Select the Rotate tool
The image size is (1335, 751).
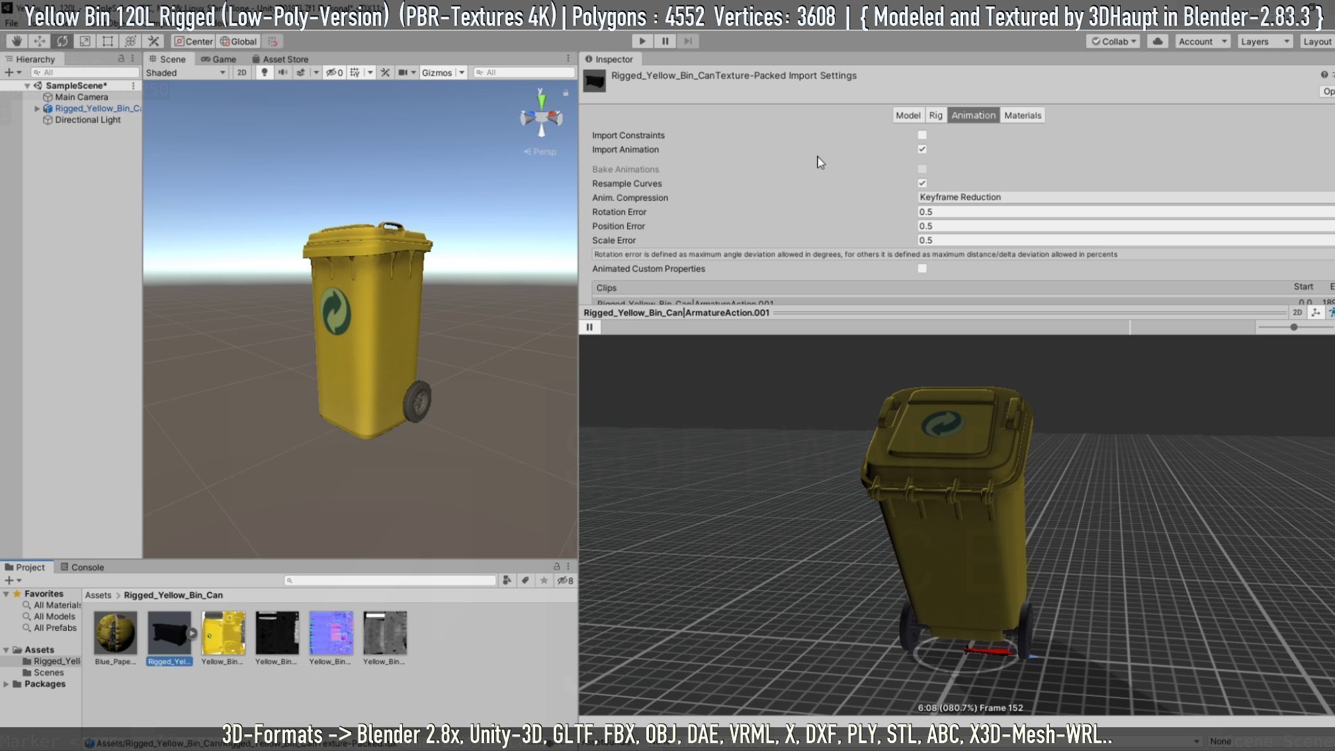pos(62,41)
